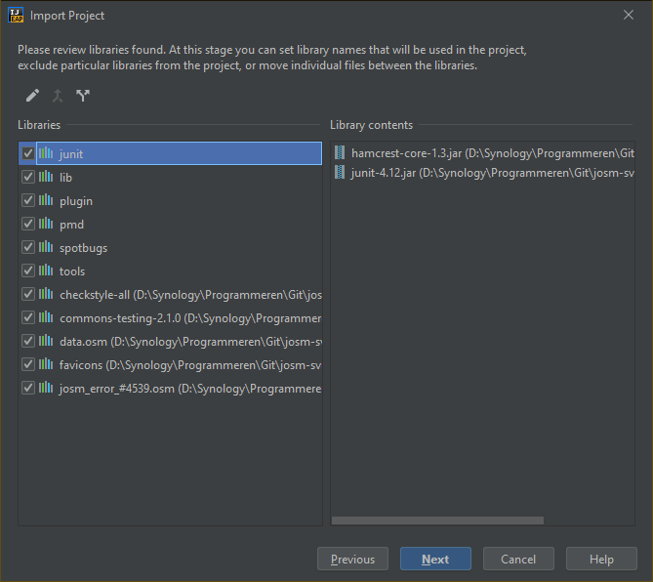Select the lib library entry
Viewport: 653px width, 582px height.
66,178
